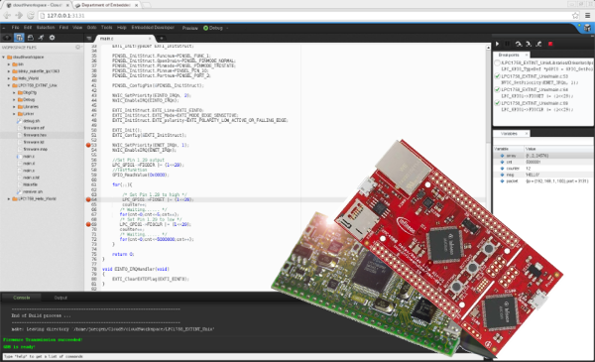Open the editor tab list icon left of main.c
The image size is (595, 362).
click(89, 39)
